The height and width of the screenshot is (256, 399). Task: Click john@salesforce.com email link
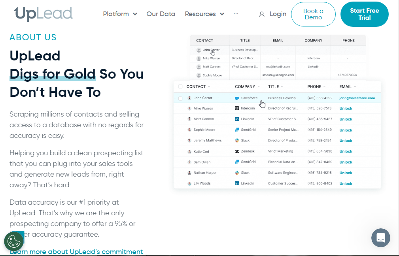(357, 98)
